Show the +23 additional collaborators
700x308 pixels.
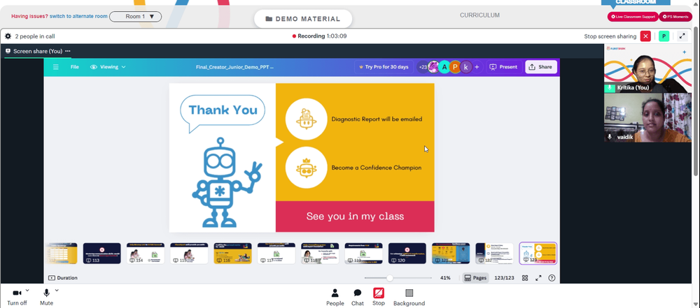click(422, 67)
